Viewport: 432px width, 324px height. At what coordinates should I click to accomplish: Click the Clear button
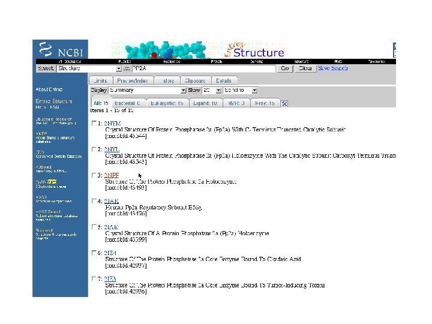(305, 68)
